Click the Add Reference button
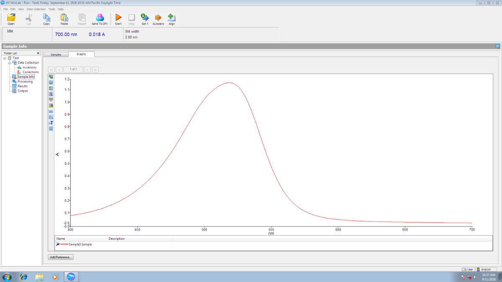Screen dimensions: 502x282 [61, 257]
